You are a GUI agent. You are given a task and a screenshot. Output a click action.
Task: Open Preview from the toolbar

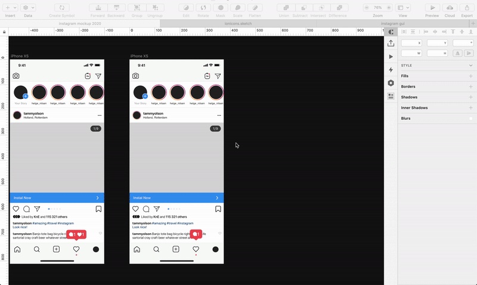point(432,8)
